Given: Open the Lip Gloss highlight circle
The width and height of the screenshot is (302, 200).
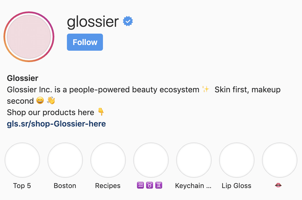Looking at the screenshot, I should pyautogui.click(x=237, y=160).
